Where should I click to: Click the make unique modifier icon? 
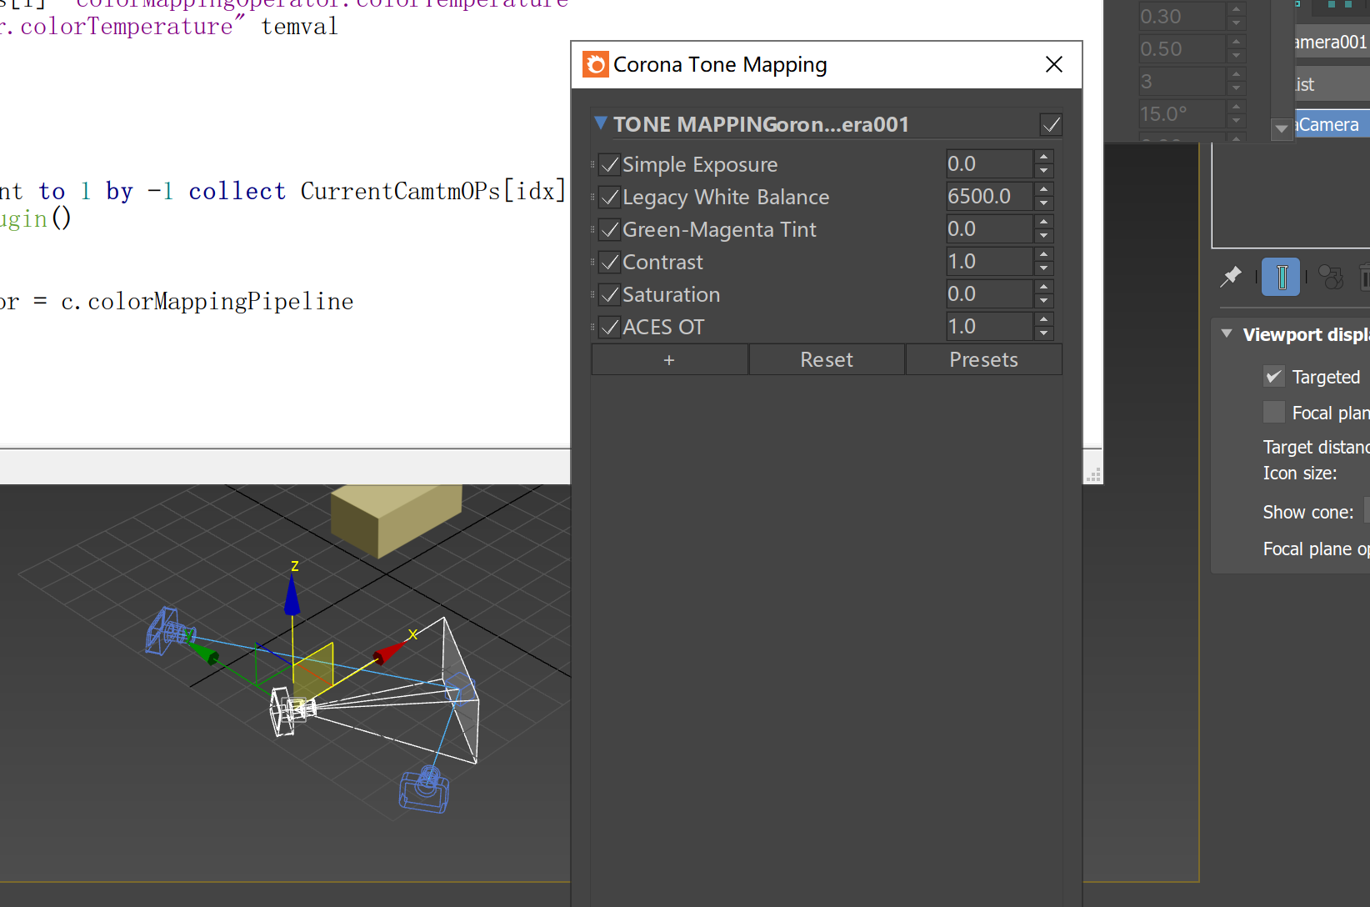pos(1331,277)
